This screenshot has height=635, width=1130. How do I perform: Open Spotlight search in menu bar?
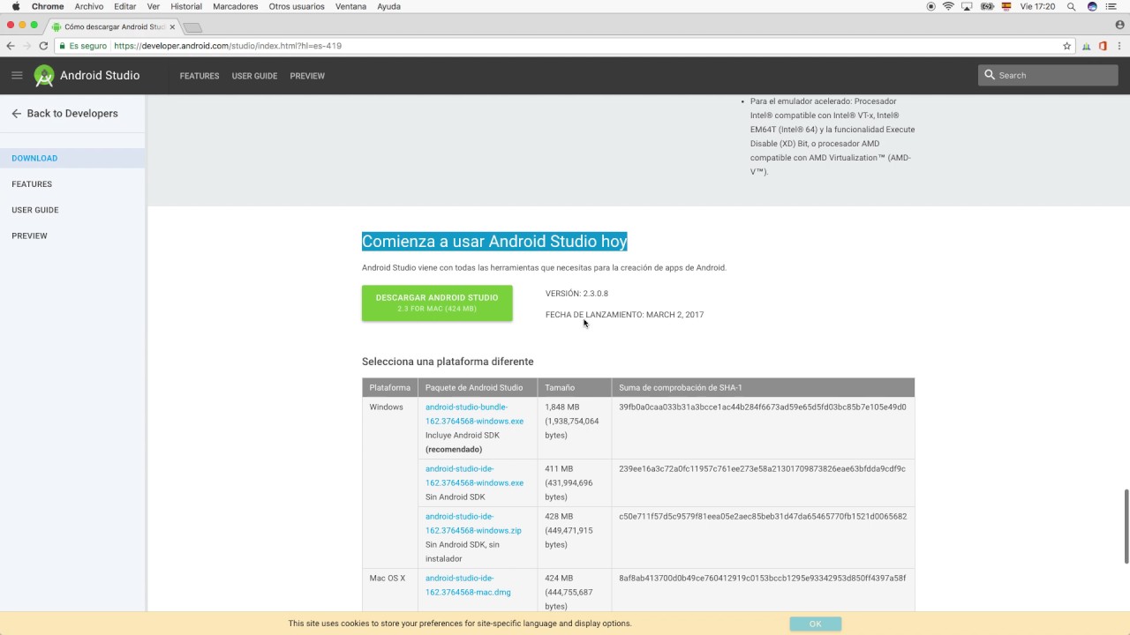coord(1072,6)
